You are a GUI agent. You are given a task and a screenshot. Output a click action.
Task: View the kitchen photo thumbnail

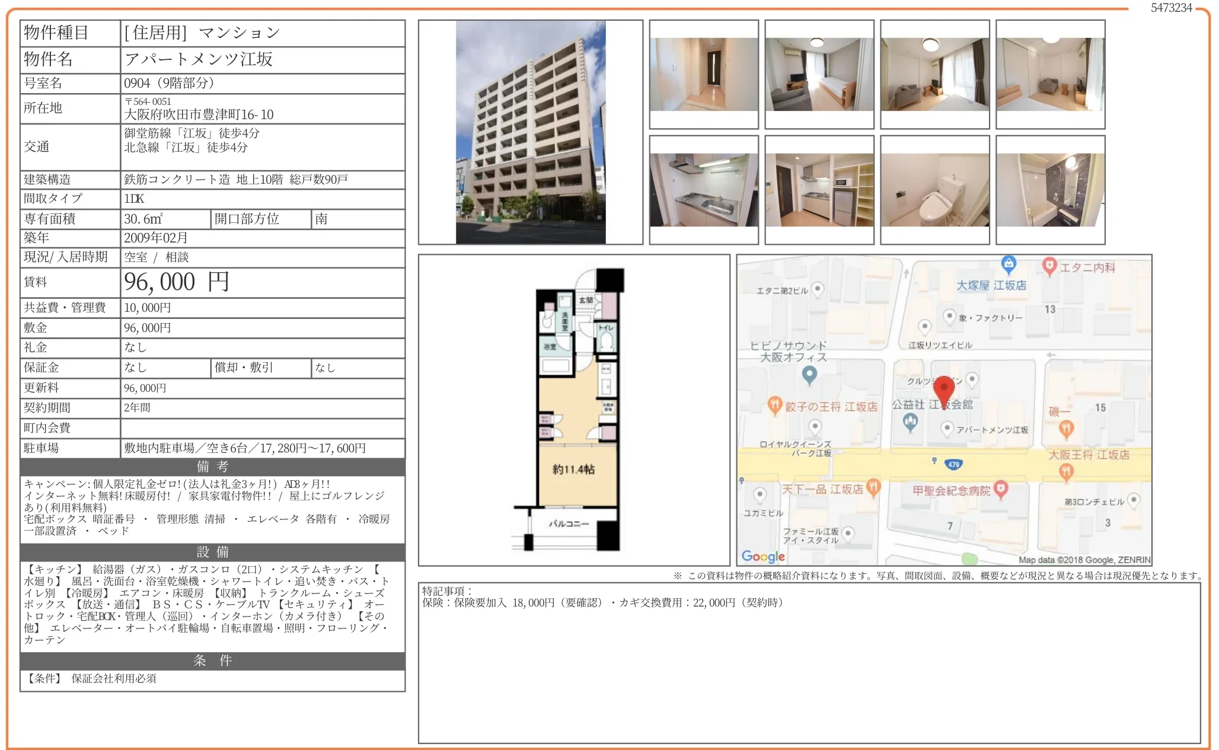[703, 190]
